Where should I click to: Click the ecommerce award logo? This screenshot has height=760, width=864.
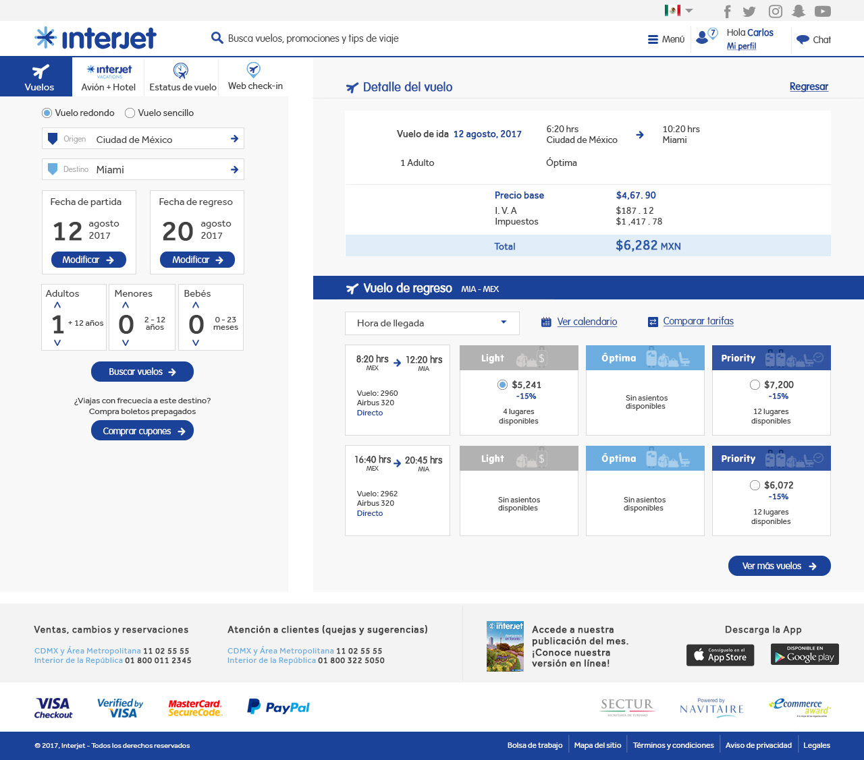(799, 707)
